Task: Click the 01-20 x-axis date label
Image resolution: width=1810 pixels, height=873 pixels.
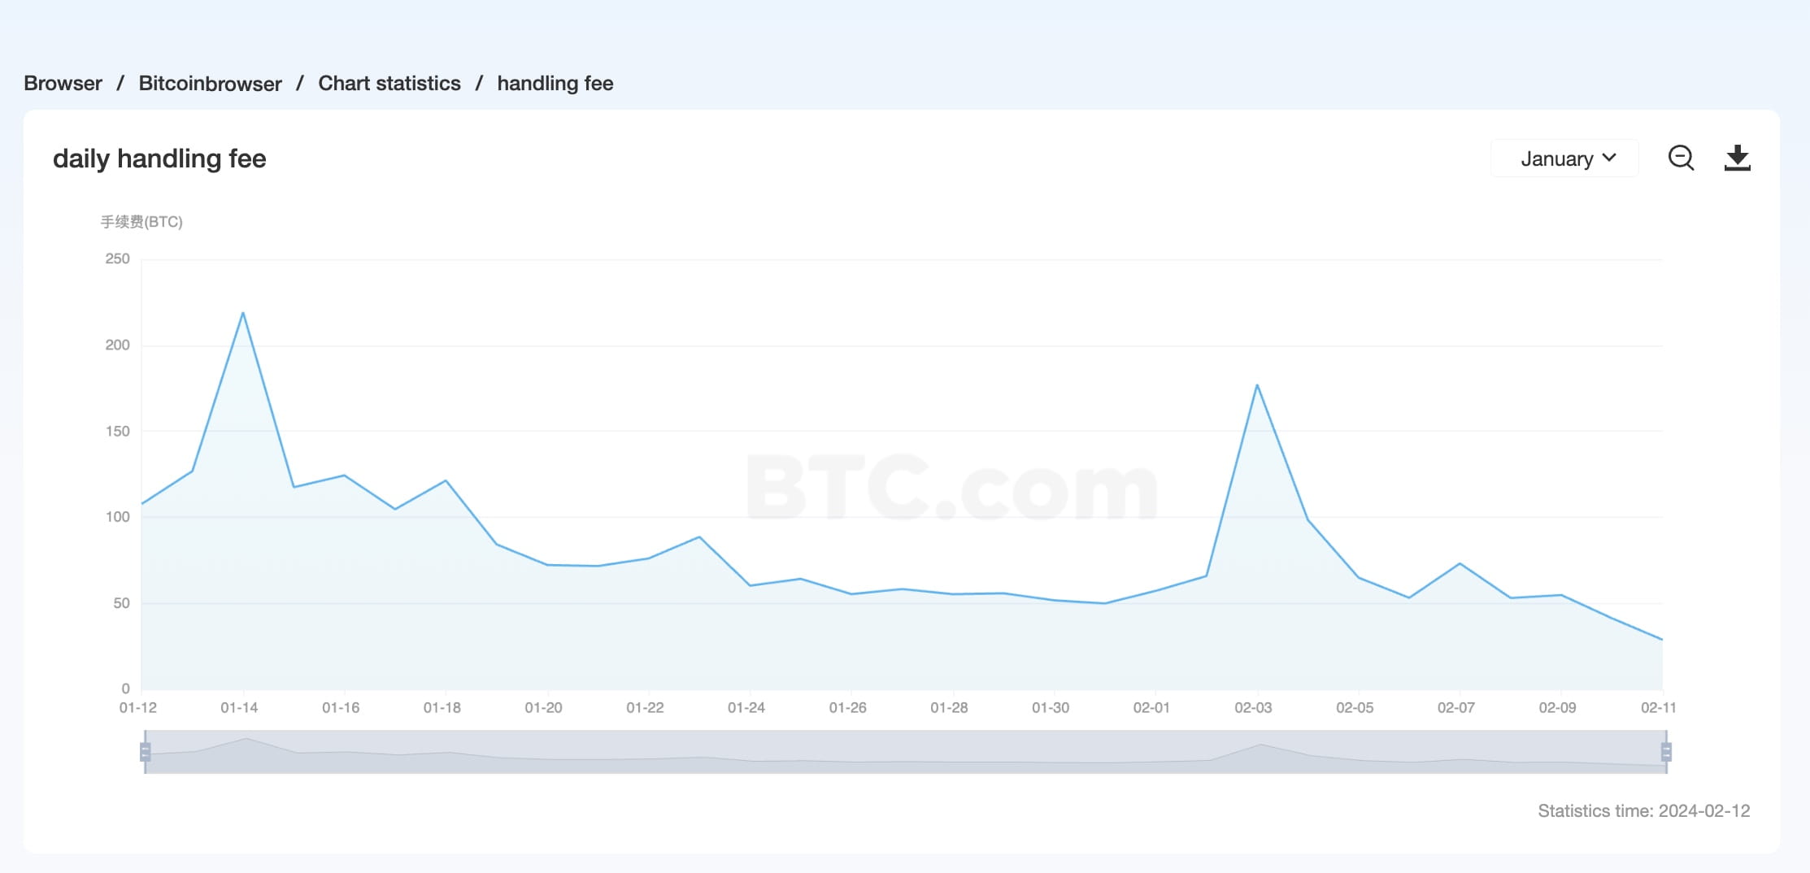Action: click(x=543, y=708)
